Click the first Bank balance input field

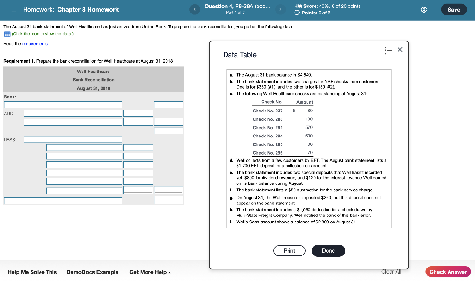[x=63, y=104]
